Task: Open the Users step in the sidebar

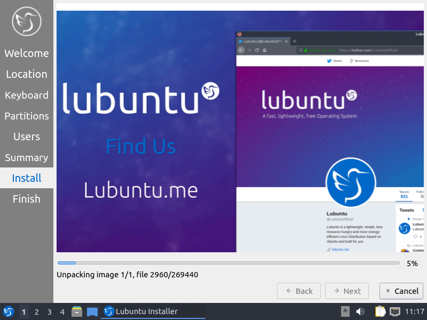Action: coord(27,137)
